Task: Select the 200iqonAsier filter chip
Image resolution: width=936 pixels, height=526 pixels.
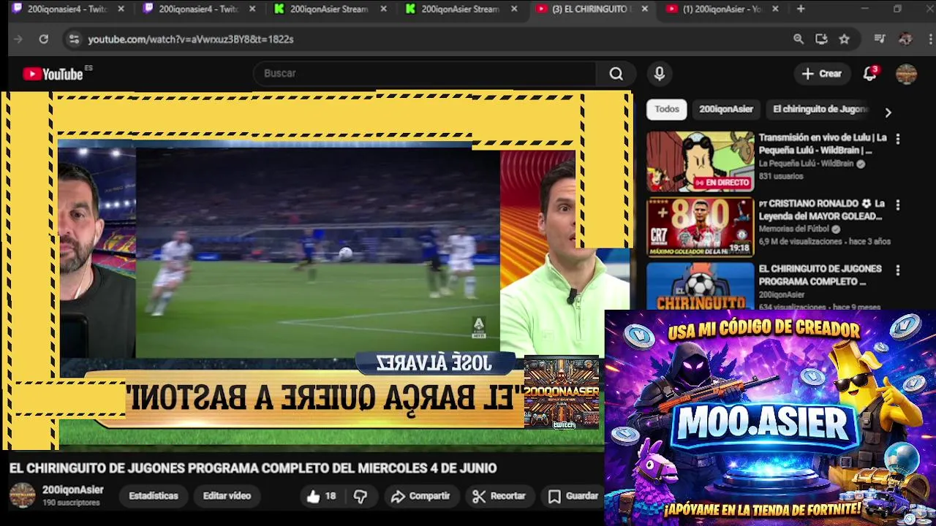Action: coord(726,110)
